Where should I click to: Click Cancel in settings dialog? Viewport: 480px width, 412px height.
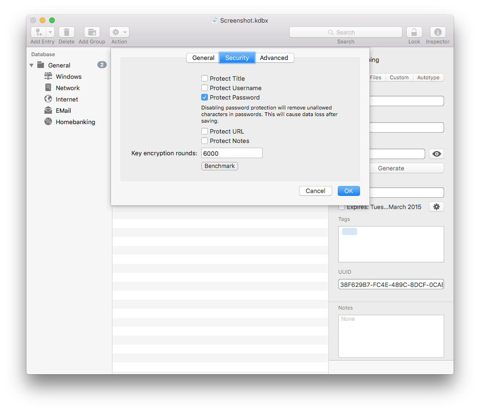(x=315, y=191)
